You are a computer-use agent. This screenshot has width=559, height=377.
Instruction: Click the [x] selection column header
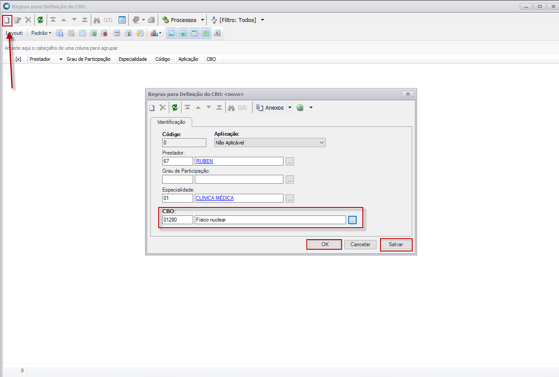18,59
